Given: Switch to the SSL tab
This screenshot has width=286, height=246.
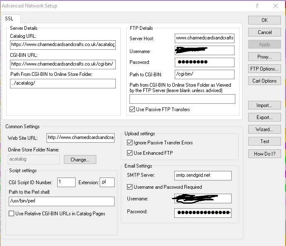Looking at the screenshot, I should coord(9,19).
